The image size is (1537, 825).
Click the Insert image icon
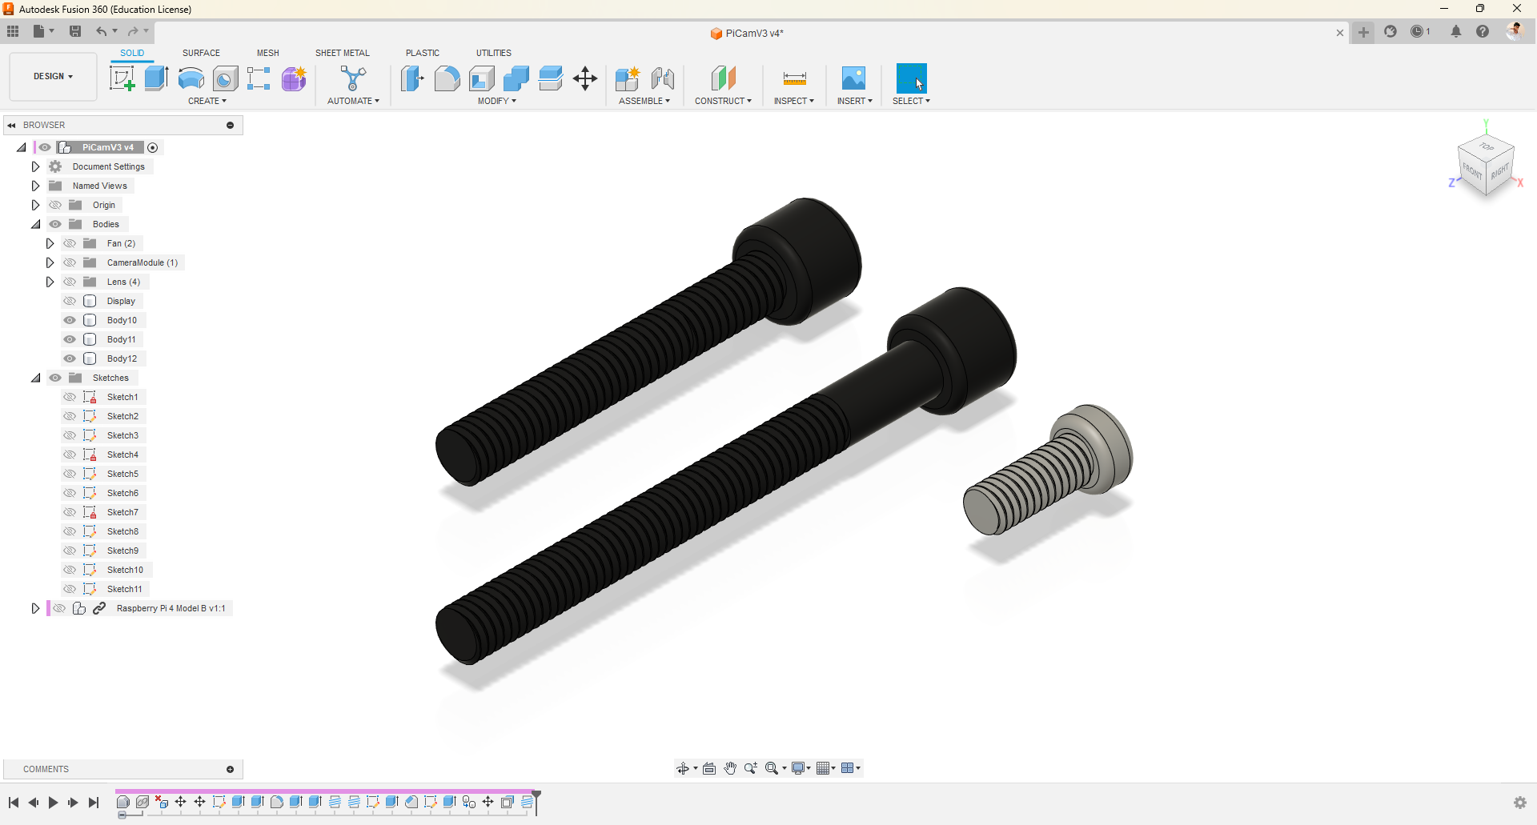854,78
